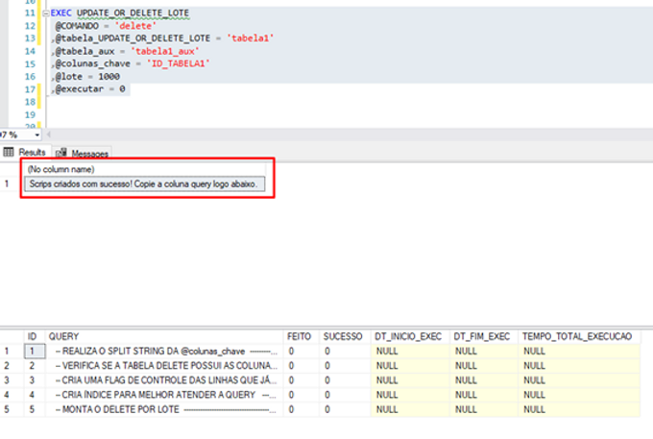Select the '(No column name)' column header
Screen dimensions: 653x439
[144, 169]
